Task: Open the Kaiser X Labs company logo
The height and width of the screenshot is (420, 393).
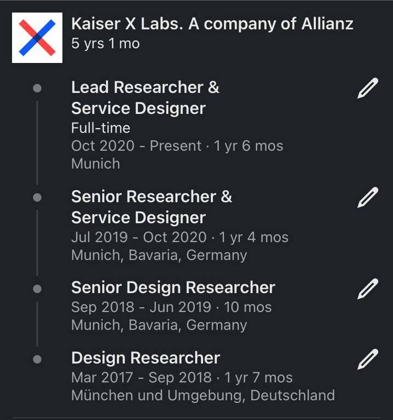Action: (37, 38)
